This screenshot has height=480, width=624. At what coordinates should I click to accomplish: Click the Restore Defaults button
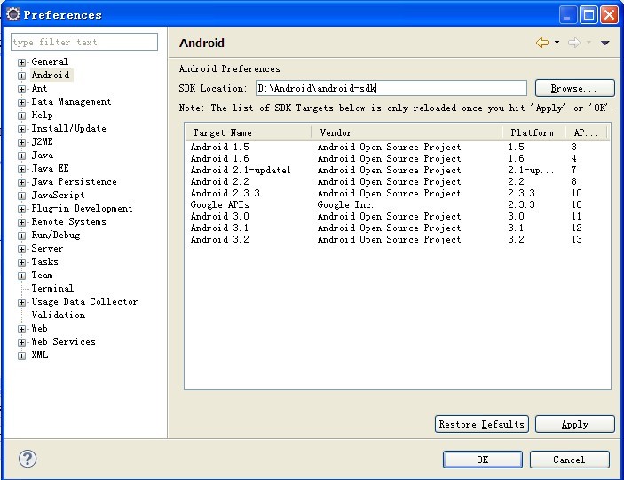click(x=481, y=424)
